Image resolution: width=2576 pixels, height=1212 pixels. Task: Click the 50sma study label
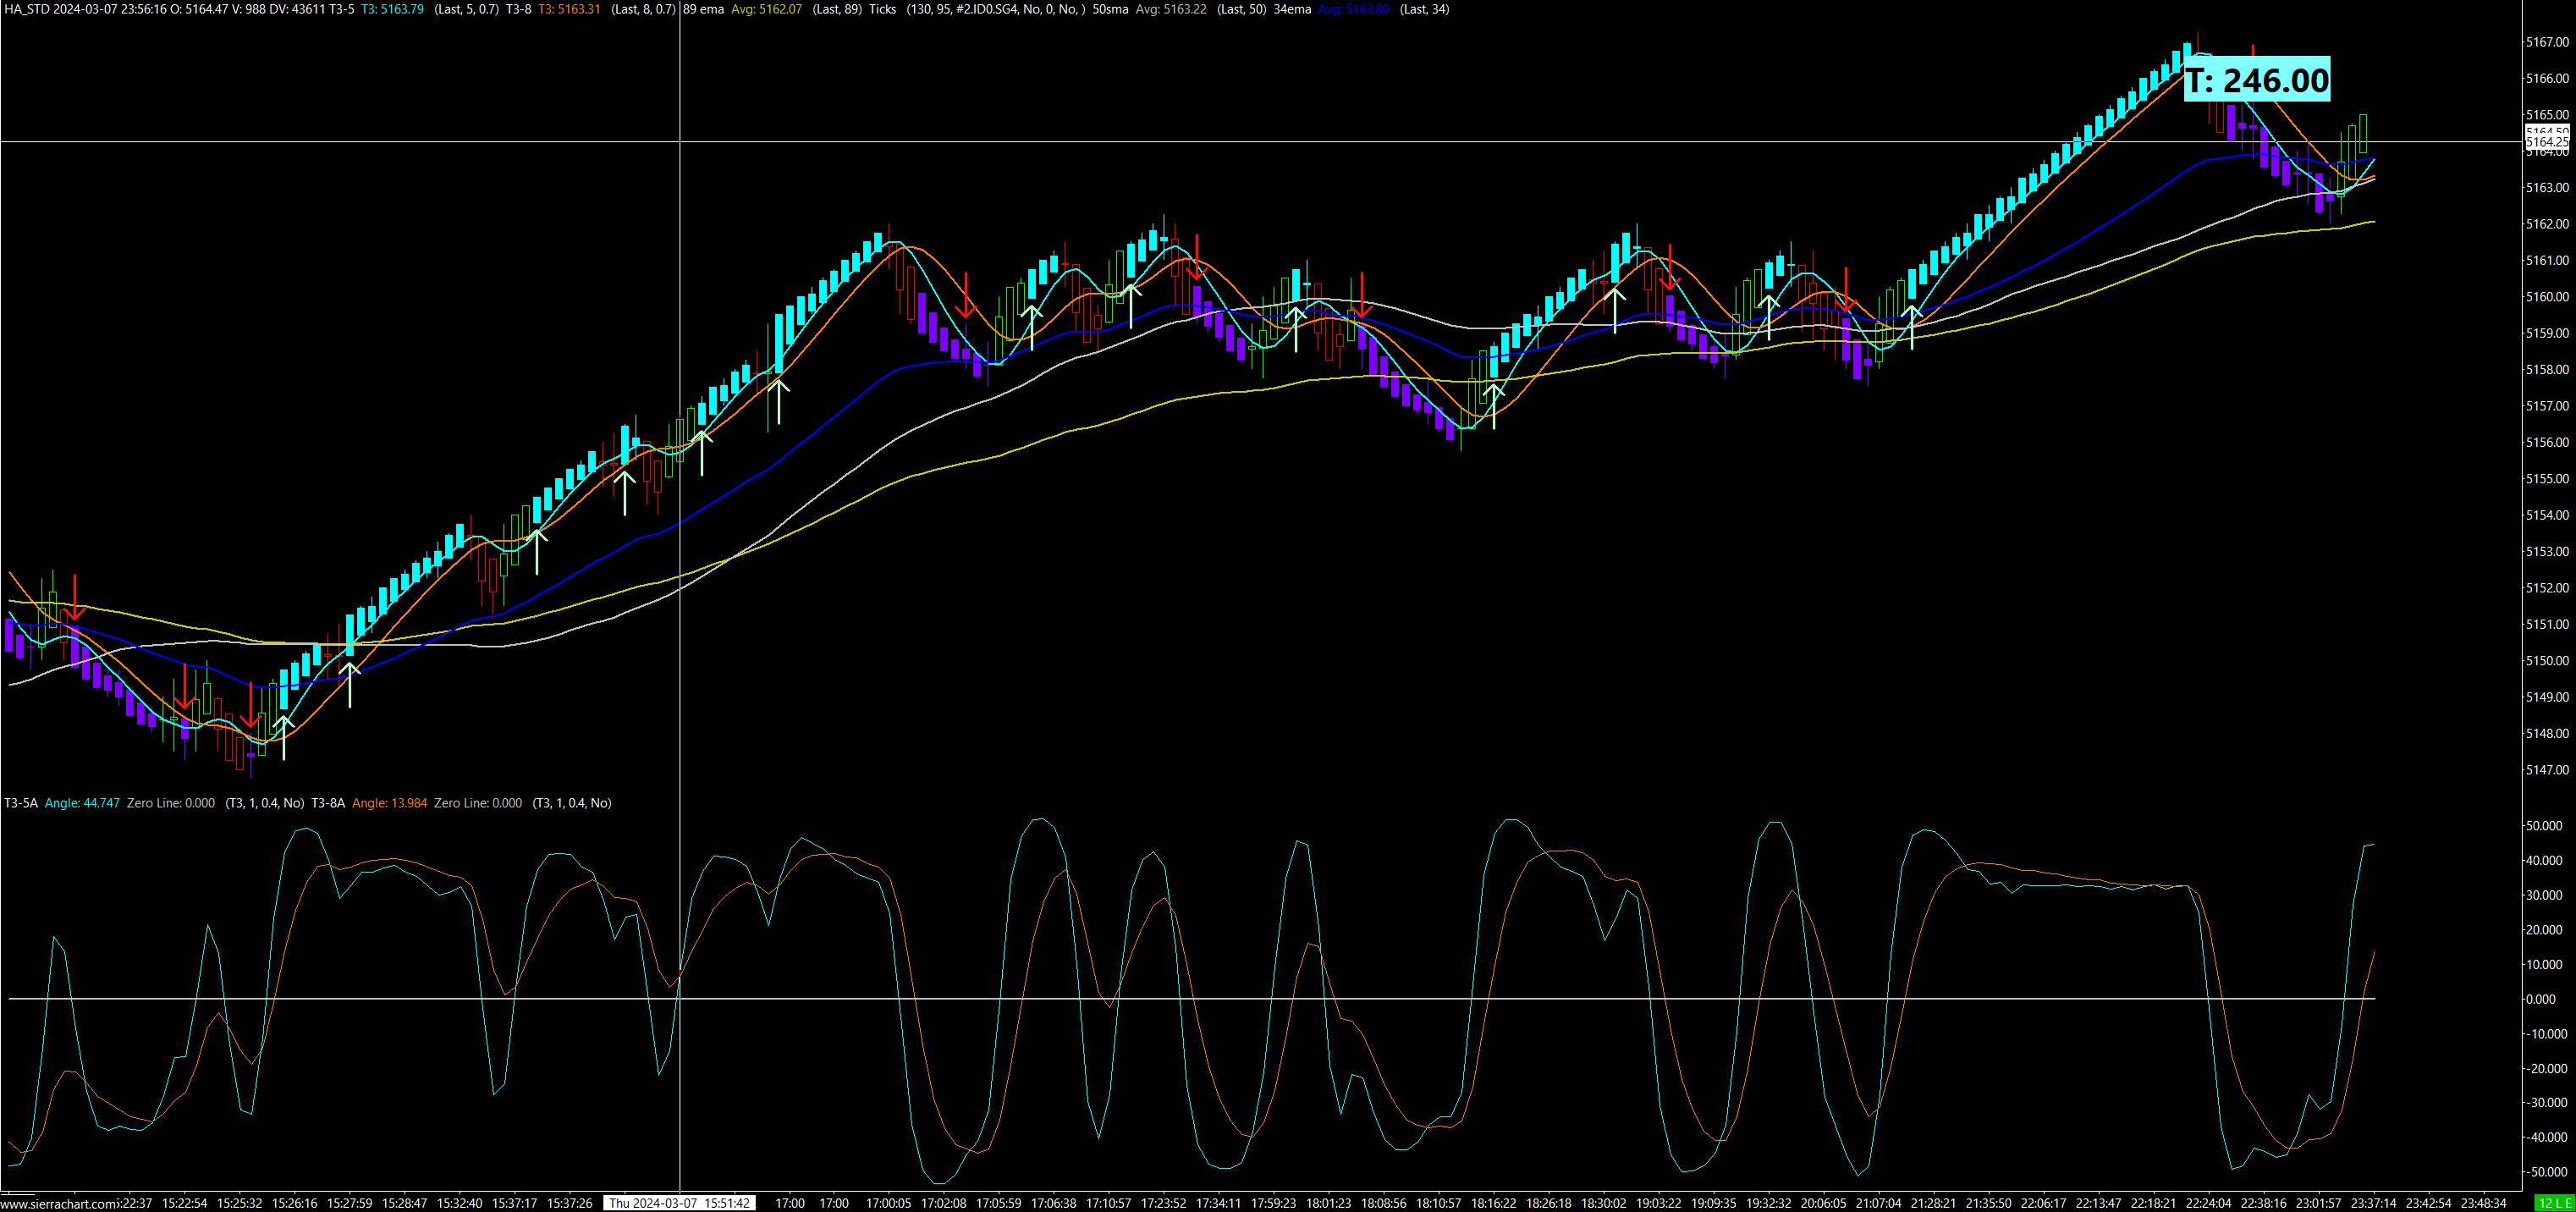[x=1110, y=9]
